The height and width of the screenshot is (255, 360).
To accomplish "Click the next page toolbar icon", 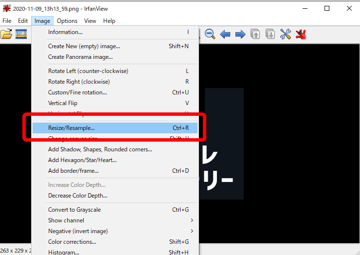I will point(270,34).
